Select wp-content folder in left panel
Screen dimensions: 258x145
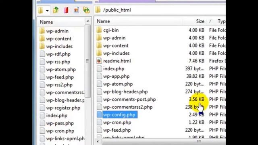tap(59, 39)
